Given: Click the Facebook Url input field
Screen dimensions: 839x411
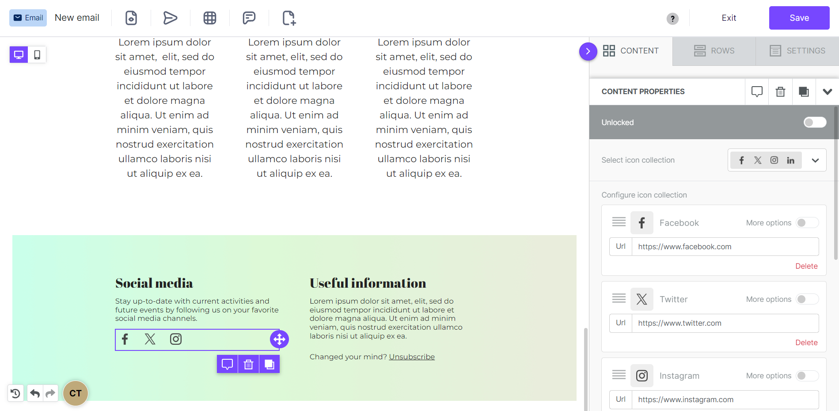Looking at the screenshot, I should point(725,247).
